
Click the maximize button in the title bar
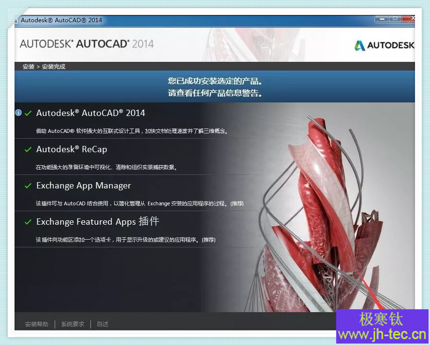[x=395, y=19]
